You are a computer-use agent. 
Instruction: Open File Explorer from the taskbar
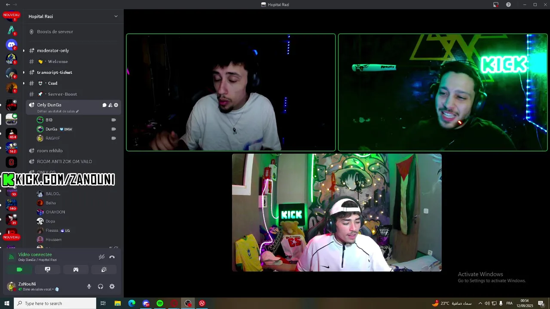(x=118, y=303)
